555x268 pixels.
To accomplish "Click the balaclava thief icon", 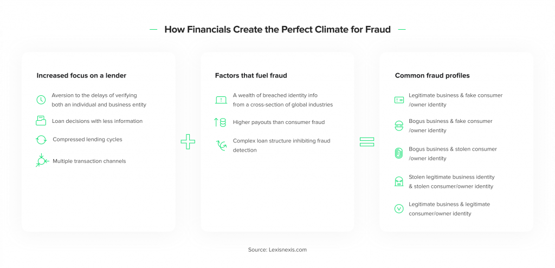I will 399,181.
